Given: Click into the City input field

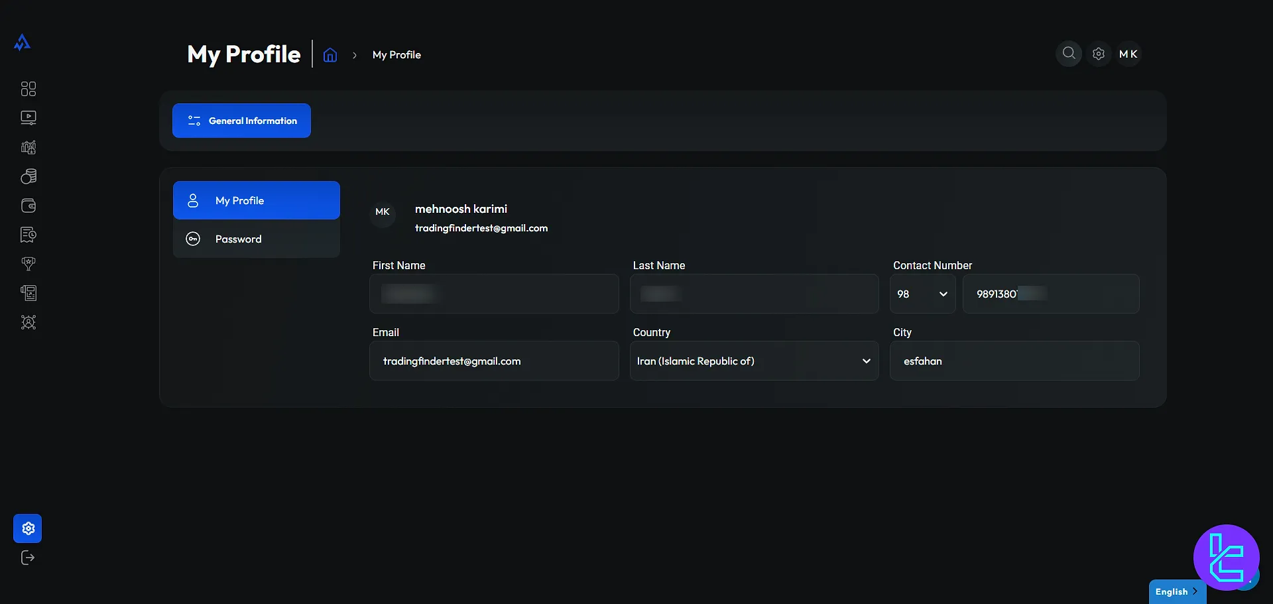Looking at the screenshot, I should tap(1014, 361).
